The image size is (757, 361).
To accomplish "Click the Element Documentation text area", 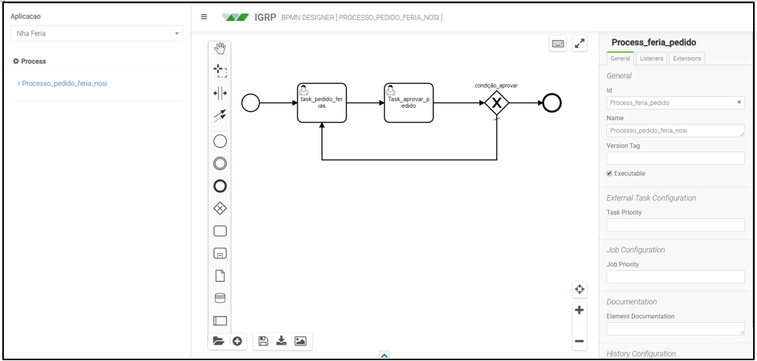I will (675, 329).
